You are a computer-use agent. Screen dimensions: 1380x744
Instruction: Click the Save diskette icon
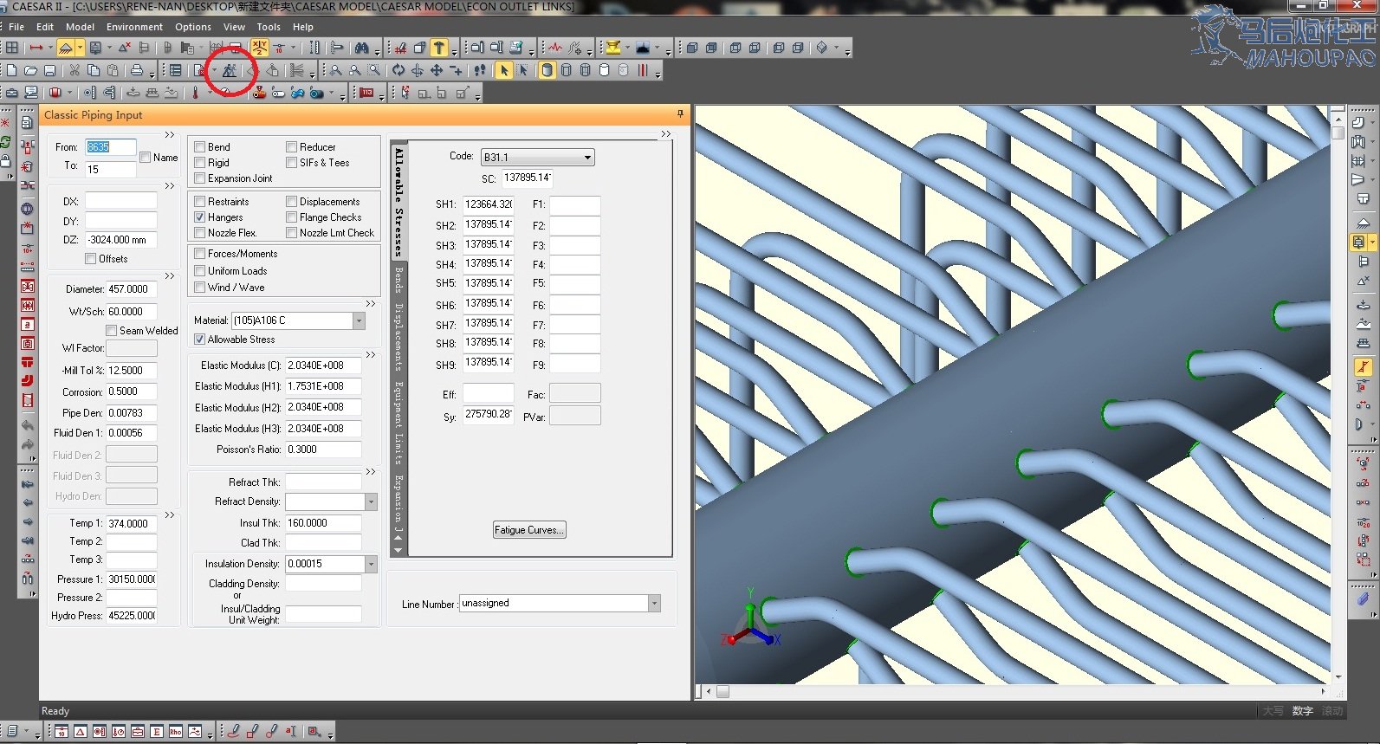(49, 70)
